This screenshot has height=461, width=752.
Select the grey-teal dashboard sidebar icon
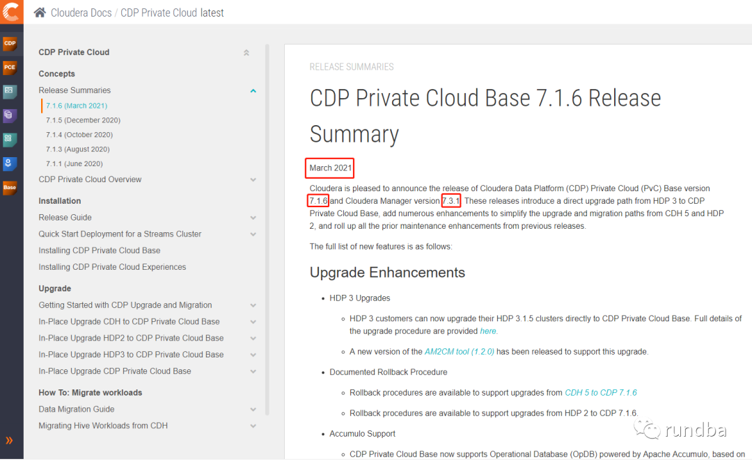[10, 91]
